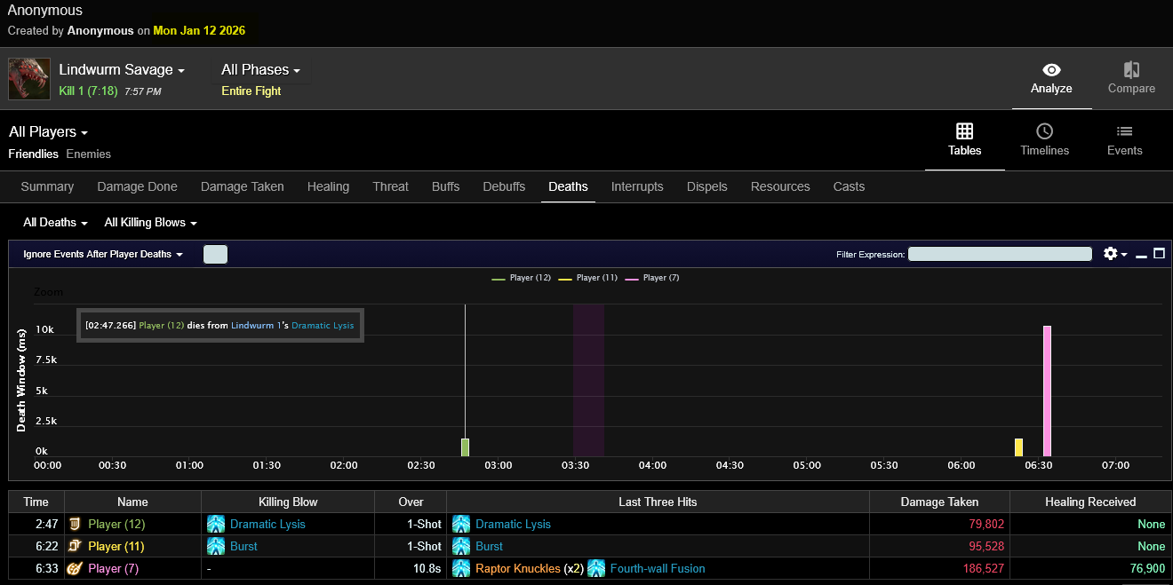This screenshot has width=1173, height=585.
Task: Switch to the Threat tab
Action: pos(391,186)
